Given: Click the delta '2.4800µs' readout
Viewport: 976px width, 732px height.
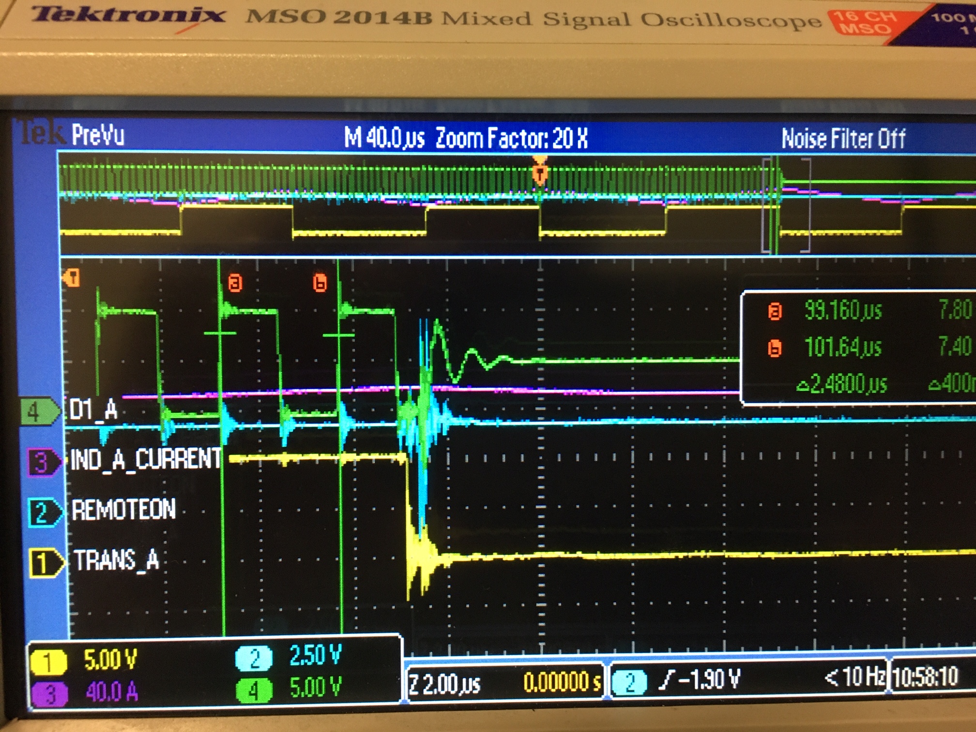Looking at the screenshot, I should click(842, 384).
